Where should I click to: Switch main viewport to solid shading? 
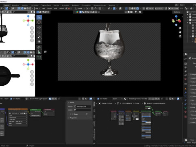click(132, 9)
